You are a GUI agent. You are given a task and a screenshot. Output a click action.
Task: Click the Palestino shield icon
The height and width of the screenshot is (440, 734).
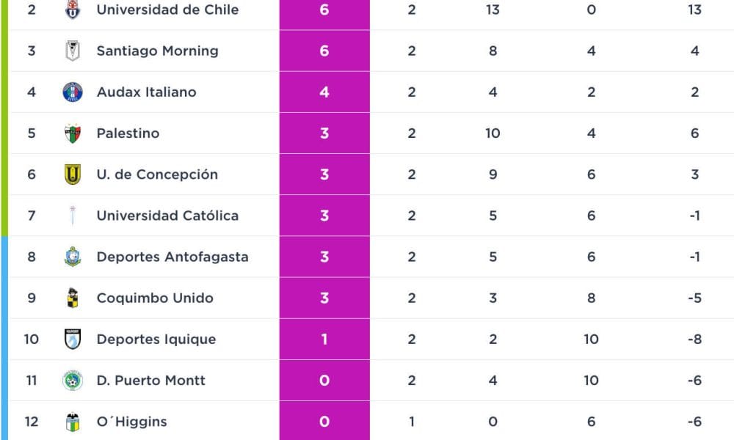pos(73,133)
